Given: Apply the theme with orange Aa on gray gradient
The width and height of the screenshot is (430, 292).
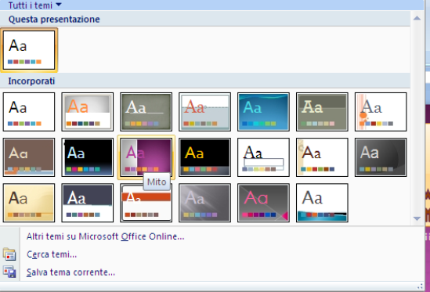Looking at the screenshot, I should click(x=88, y=112).
